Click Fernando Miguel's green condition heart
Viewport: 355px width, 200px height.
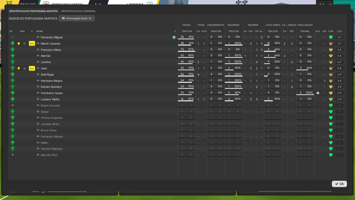331,37
